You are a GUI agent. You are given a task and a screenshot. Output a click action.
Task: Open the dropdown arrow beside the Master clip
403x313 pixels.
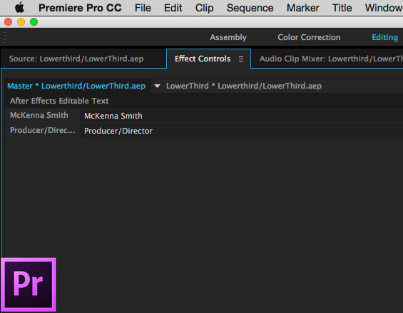157,86
